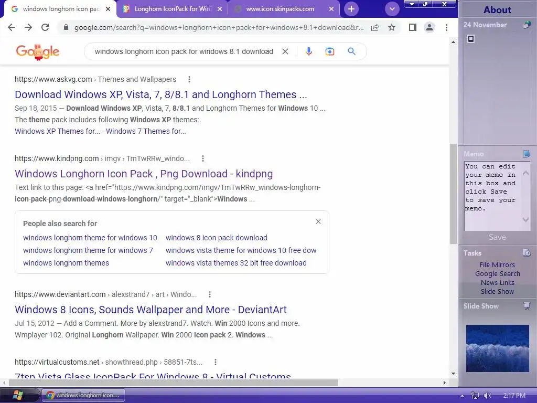537x403 pixels.
Task: Open Chrome three-dot menu
Action: pyautogui.click(x=446, y=27)
